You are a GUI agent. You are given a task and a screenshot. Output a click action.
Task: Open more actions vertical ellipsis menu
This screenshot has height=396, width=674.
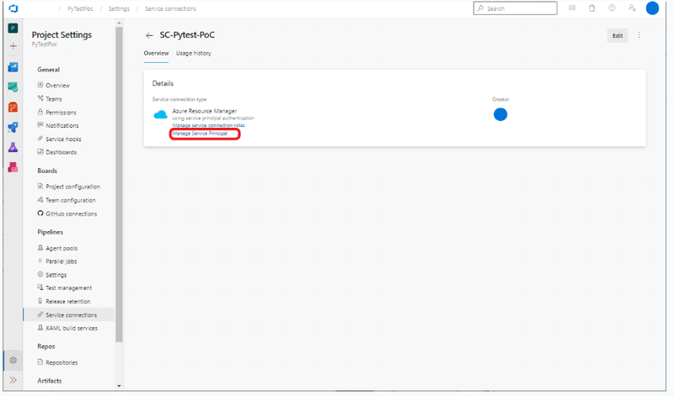click(x=639, y=35)
